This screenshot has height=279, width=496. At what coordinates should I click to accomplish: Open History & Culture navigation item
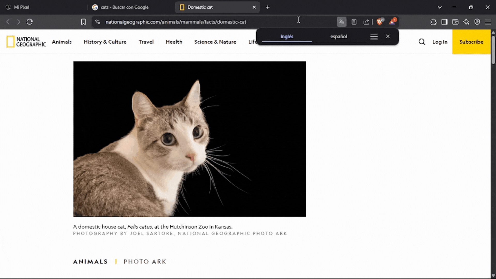point(105,42)
